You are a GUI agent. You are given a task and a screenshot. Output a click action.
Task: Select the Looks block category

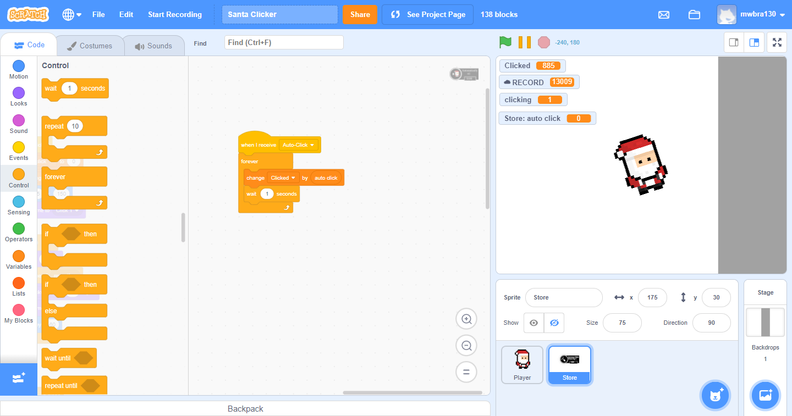[x=19, y=97]
